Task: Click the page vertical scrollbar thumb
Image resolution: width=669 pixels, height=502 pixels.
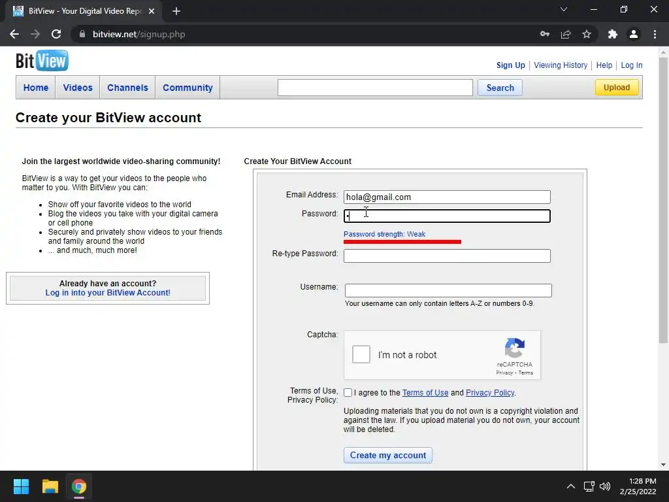Action: pos(663,200)
